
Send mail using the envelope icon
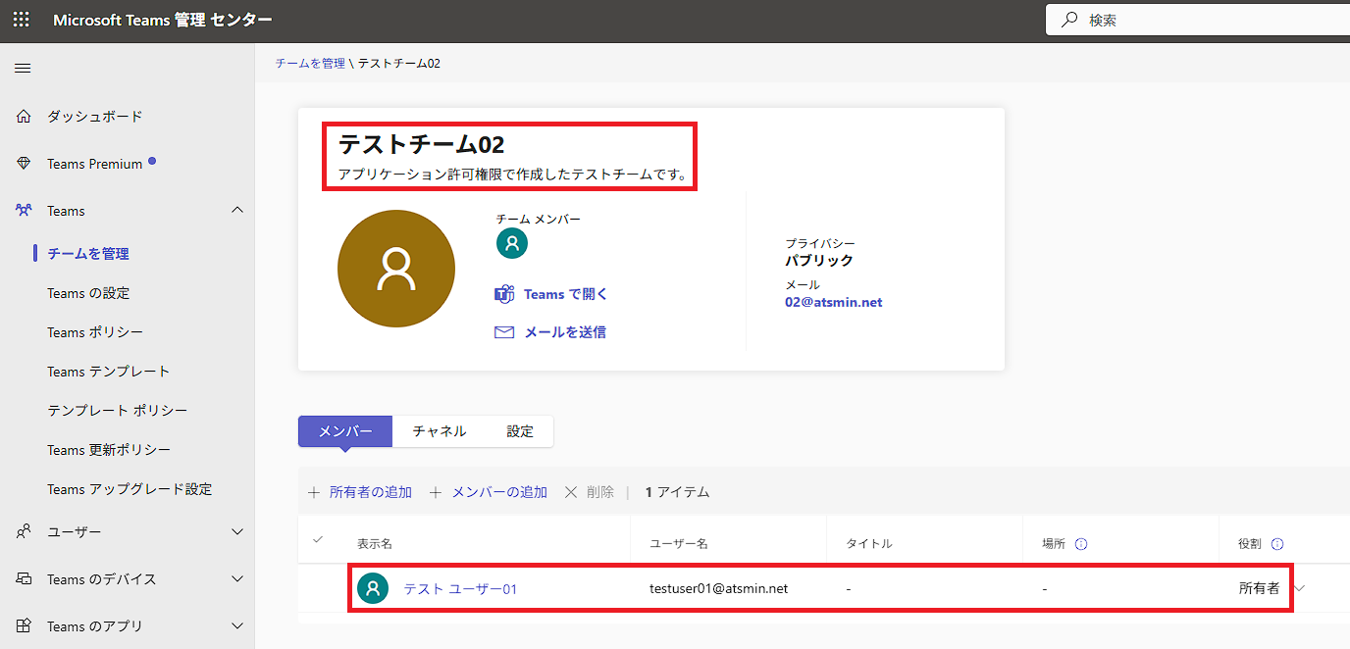(x=503, y=331)
